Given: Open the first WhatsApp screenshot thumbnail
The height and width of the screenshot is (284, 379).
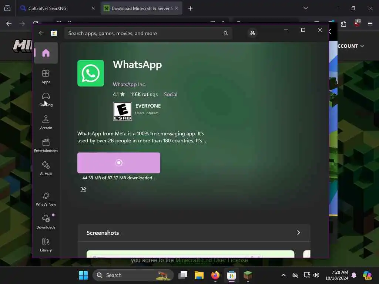Looking at the screenshot, I should [191, 254].
